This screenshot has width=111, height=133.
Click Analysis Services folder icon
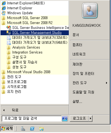(x=9, y=48)
